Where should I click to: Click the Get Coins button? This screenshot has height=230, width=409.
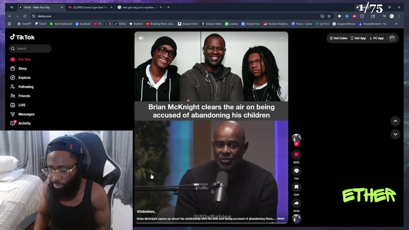338,38
